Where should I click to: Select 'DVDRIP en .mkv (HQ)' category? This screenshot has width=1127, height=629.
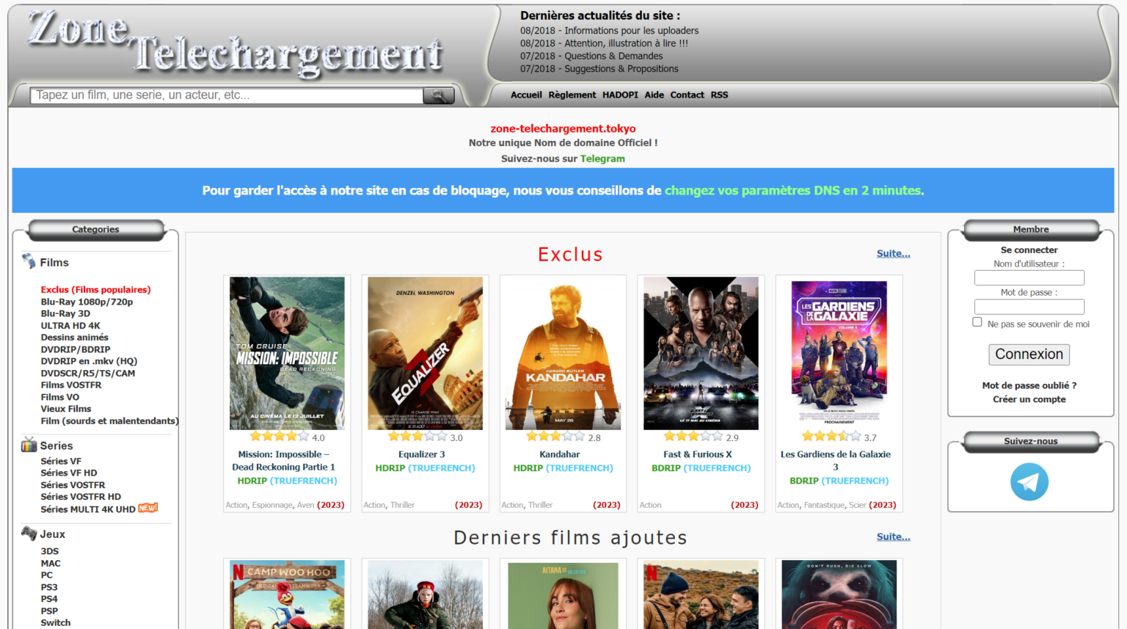(89, 361)
